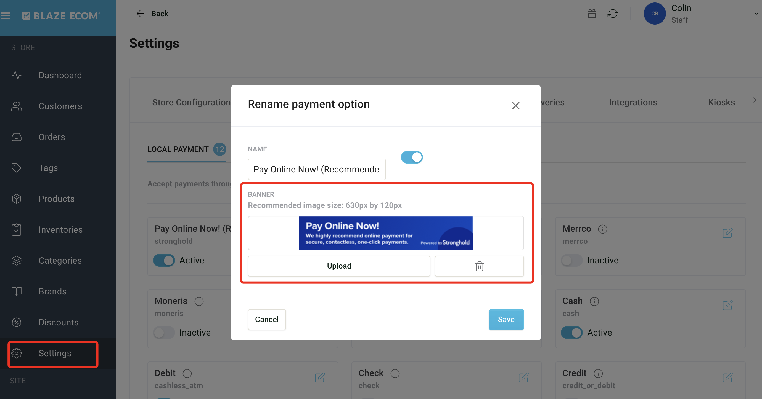Click the gift icon in the top bar
Viewport: 762px width, 399px height.
point(592,14)
